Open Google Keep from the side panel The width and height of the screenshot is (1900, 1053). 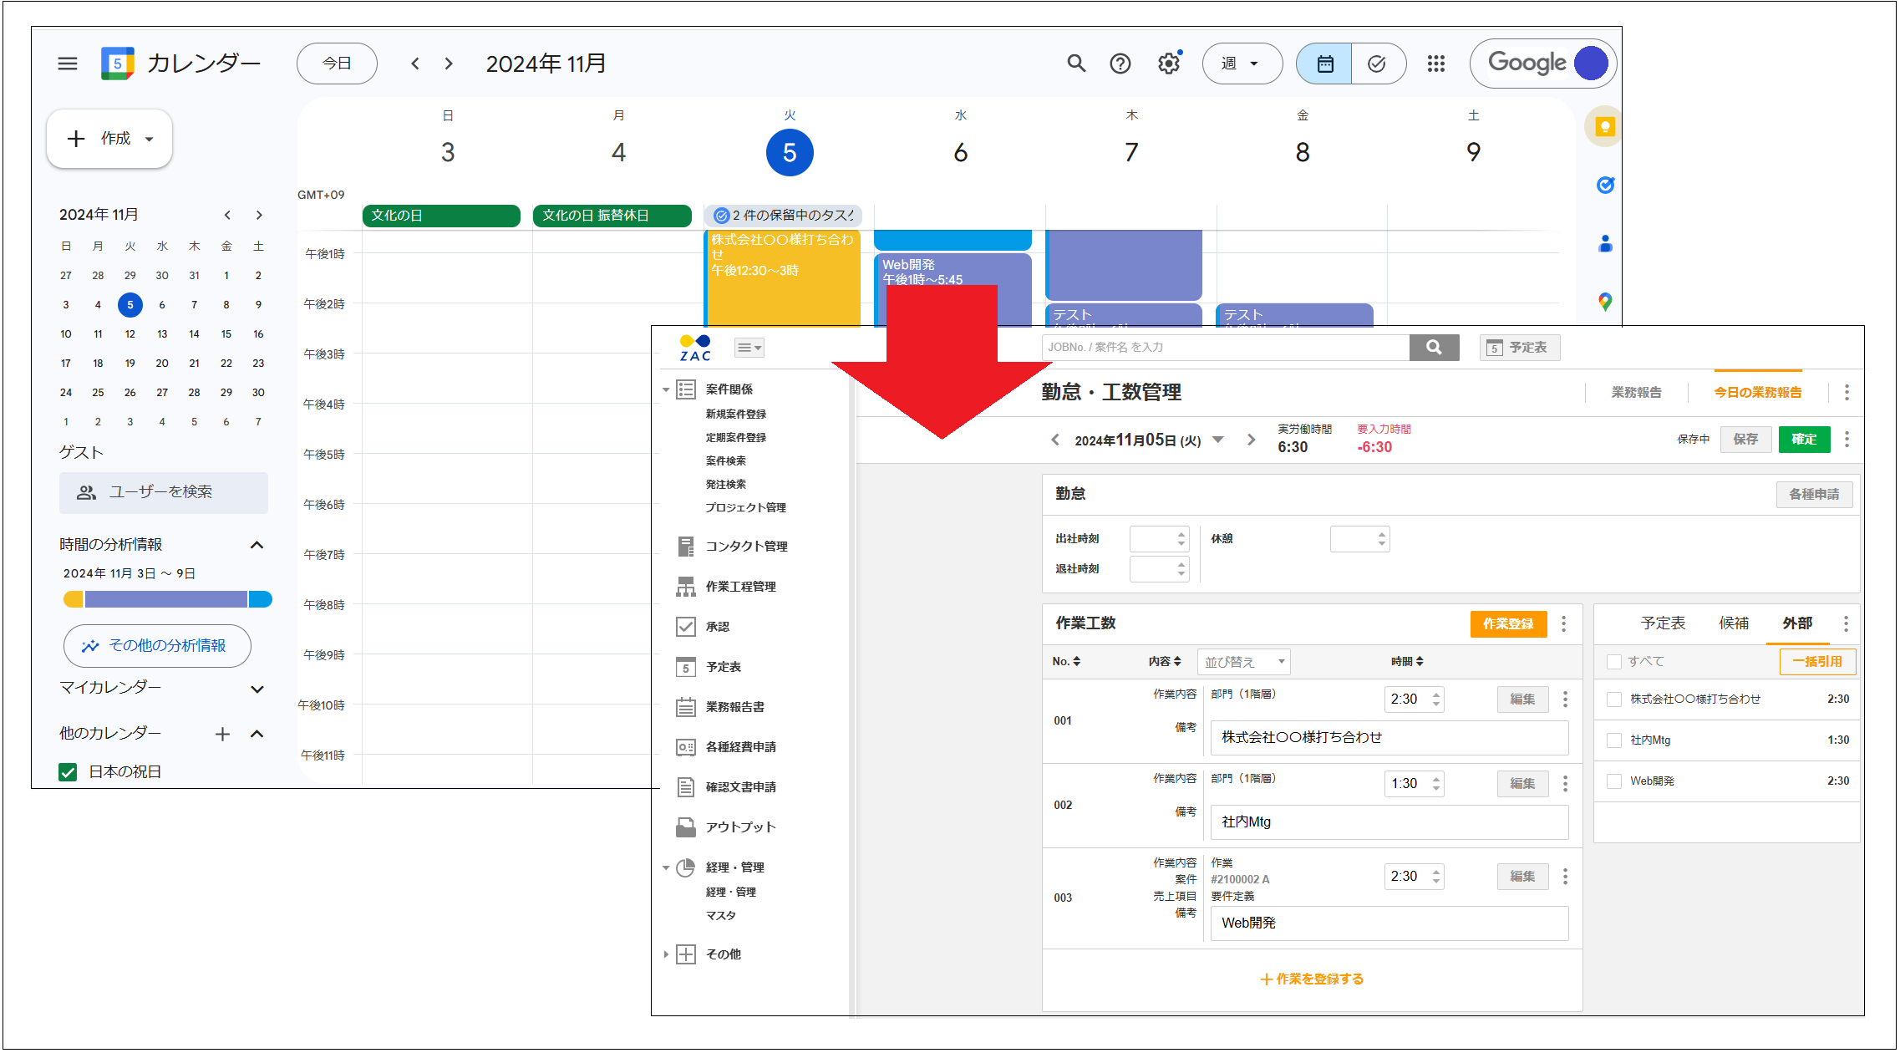coord(1603,126)
